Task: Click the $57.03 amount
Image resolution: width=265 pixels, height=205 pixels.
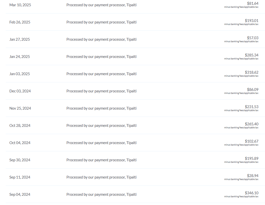Action: click(253, 38)
